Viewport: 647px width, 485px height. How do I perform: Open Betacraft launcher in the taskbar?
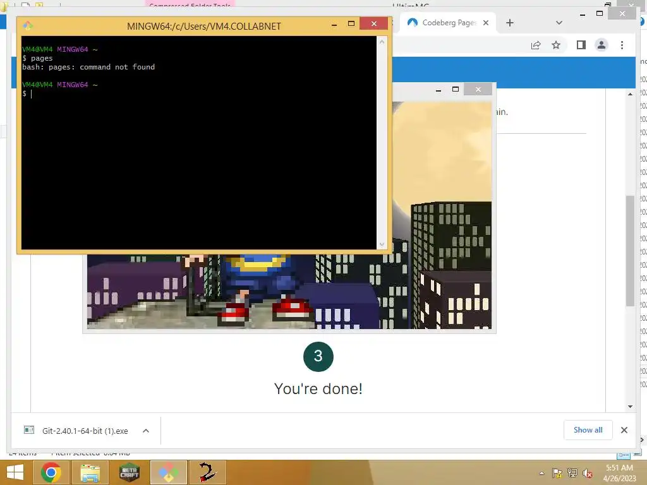[x=129, y=472]
